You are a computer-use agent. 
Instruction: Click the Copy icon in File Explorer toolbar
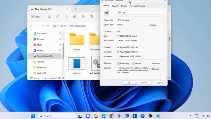(58, 17)
